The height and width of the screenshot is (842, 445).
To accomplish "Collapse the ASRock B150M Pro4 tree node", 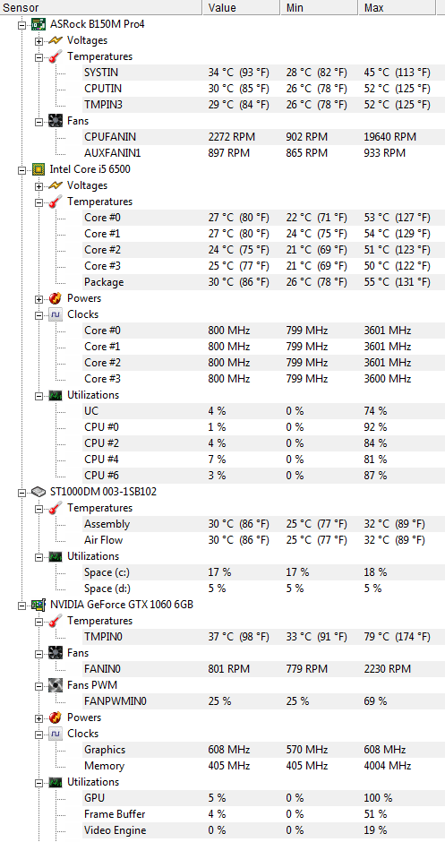I will [22, 25].
